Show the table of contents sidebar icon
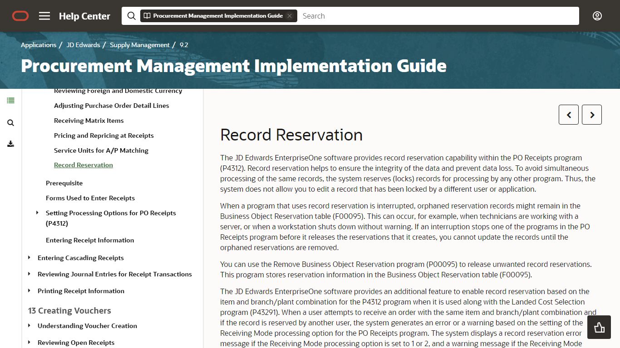 tap(10, 101)
